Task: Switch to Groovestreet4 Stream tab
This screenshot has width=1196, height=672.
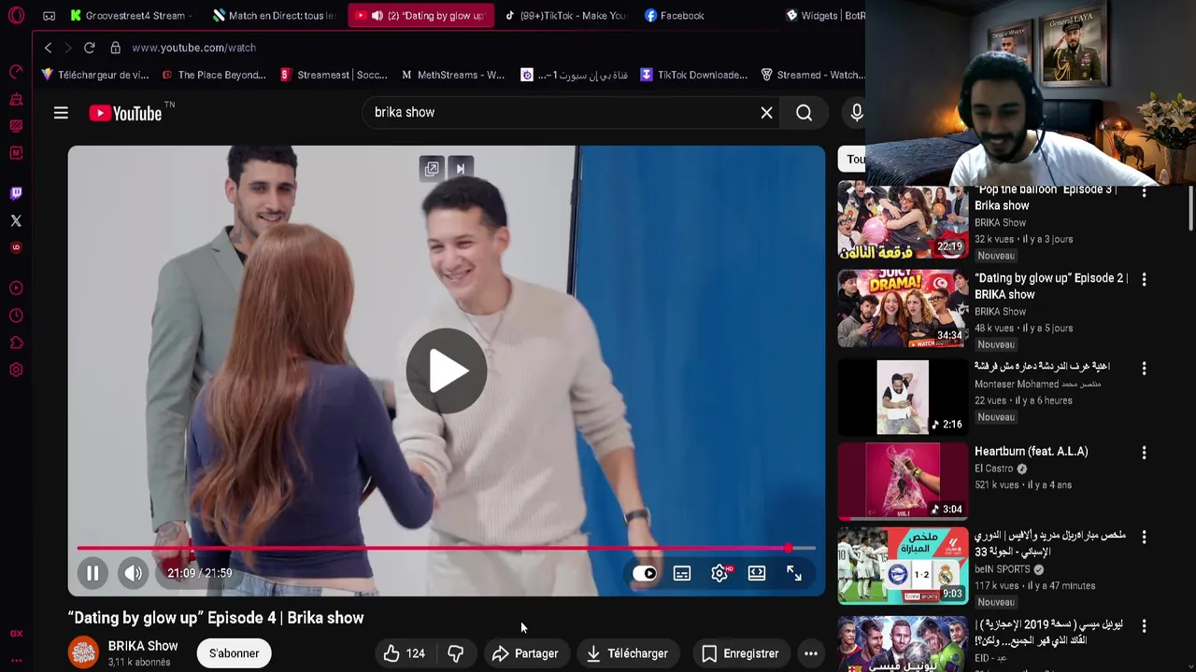Action: click(x=130, y=15)
